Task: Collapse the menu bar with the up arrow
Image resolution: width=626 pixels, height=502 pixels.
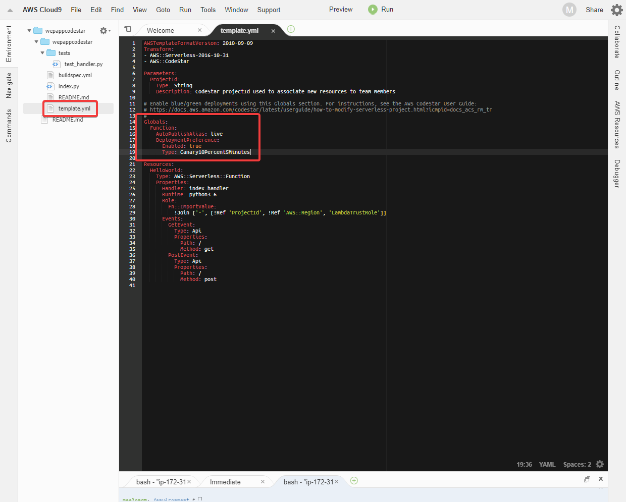Action: 10,10
